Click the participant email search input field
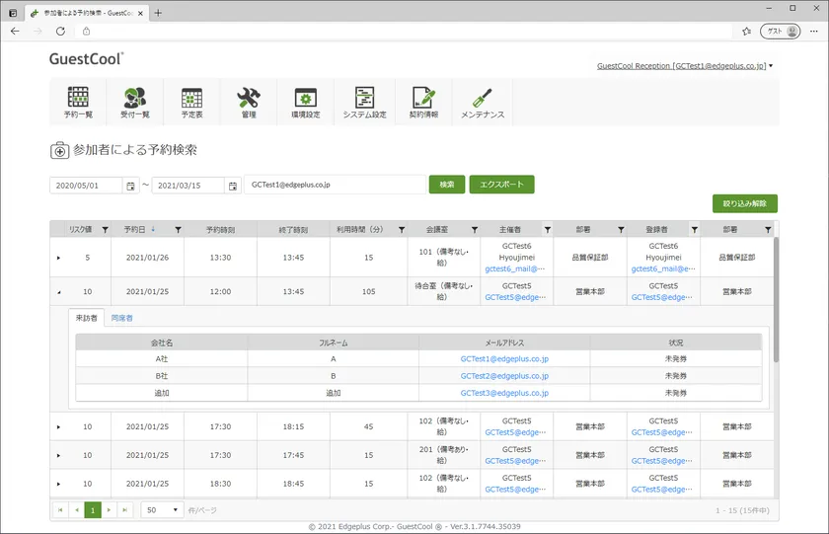 (x=334, y=185)
